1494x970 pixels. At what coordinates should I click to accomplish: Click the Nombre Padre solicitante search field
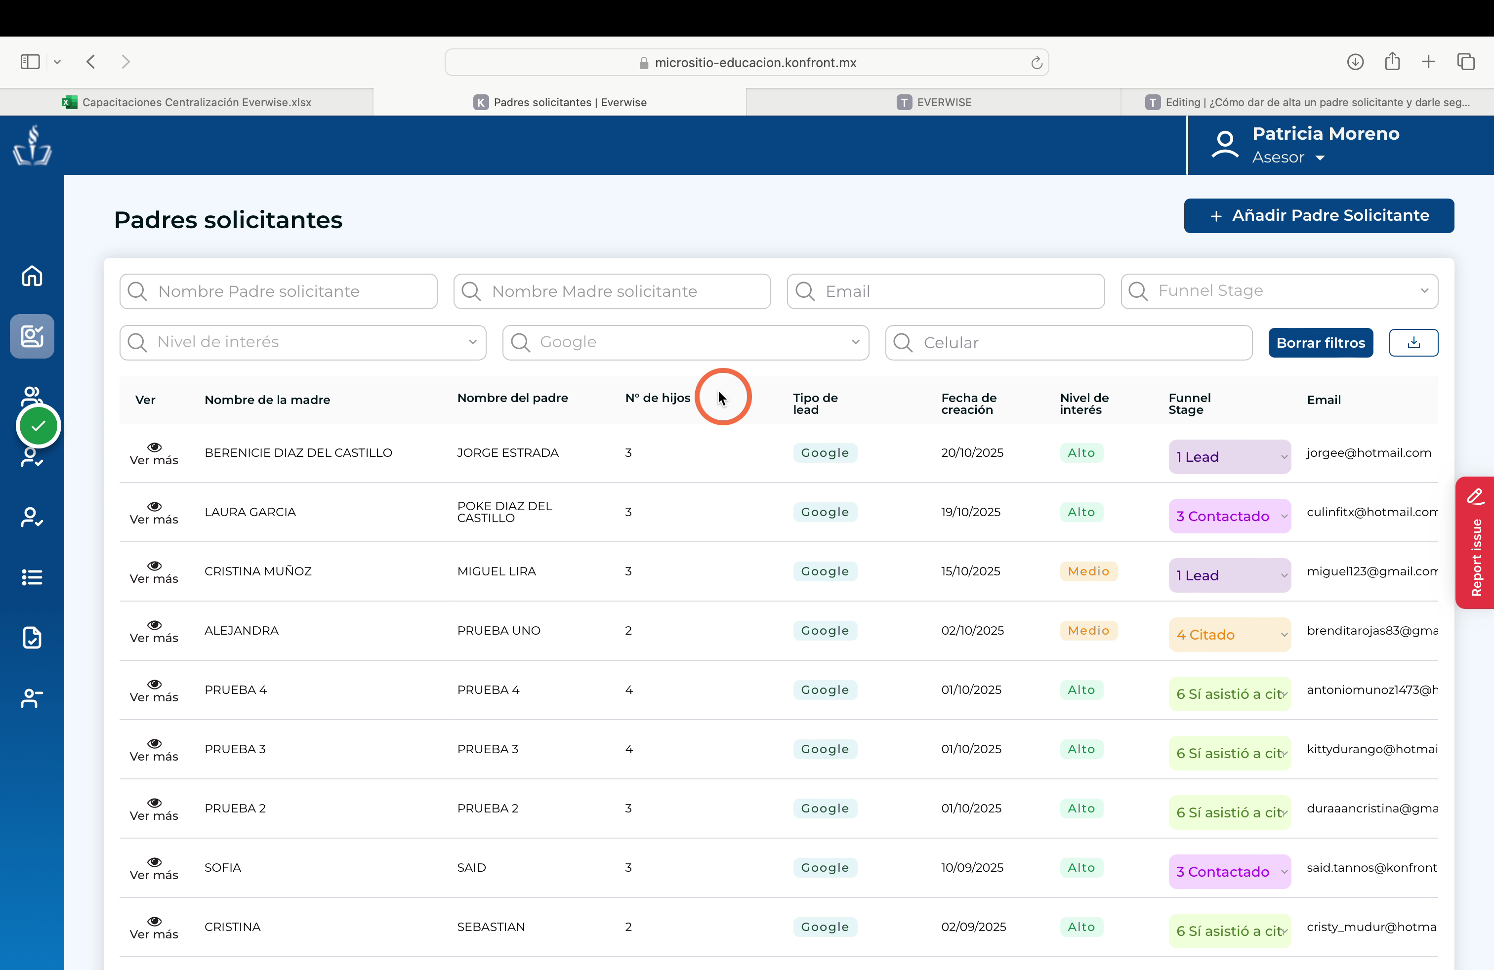coord(278,291)
